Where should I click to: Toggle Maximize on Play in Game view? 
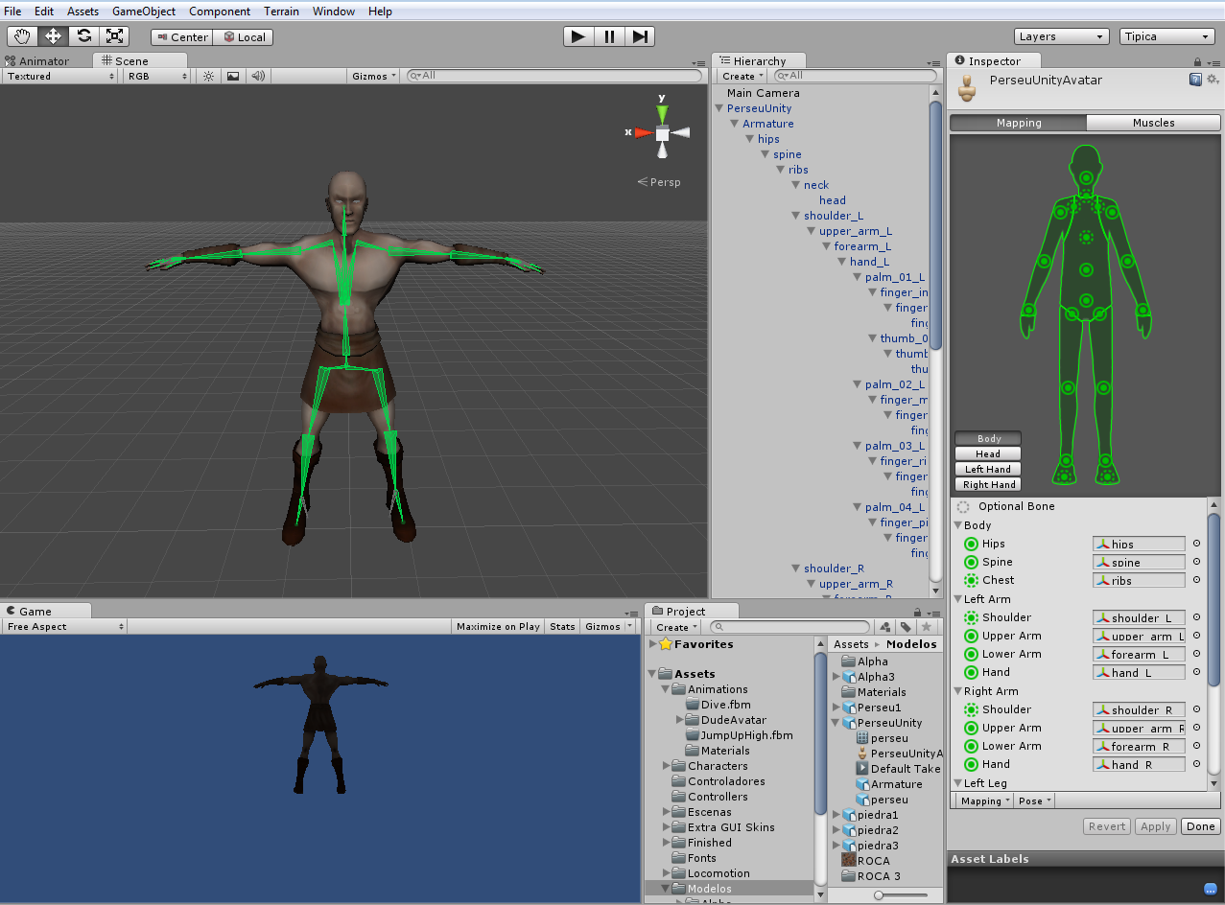[x=498, y=627]
